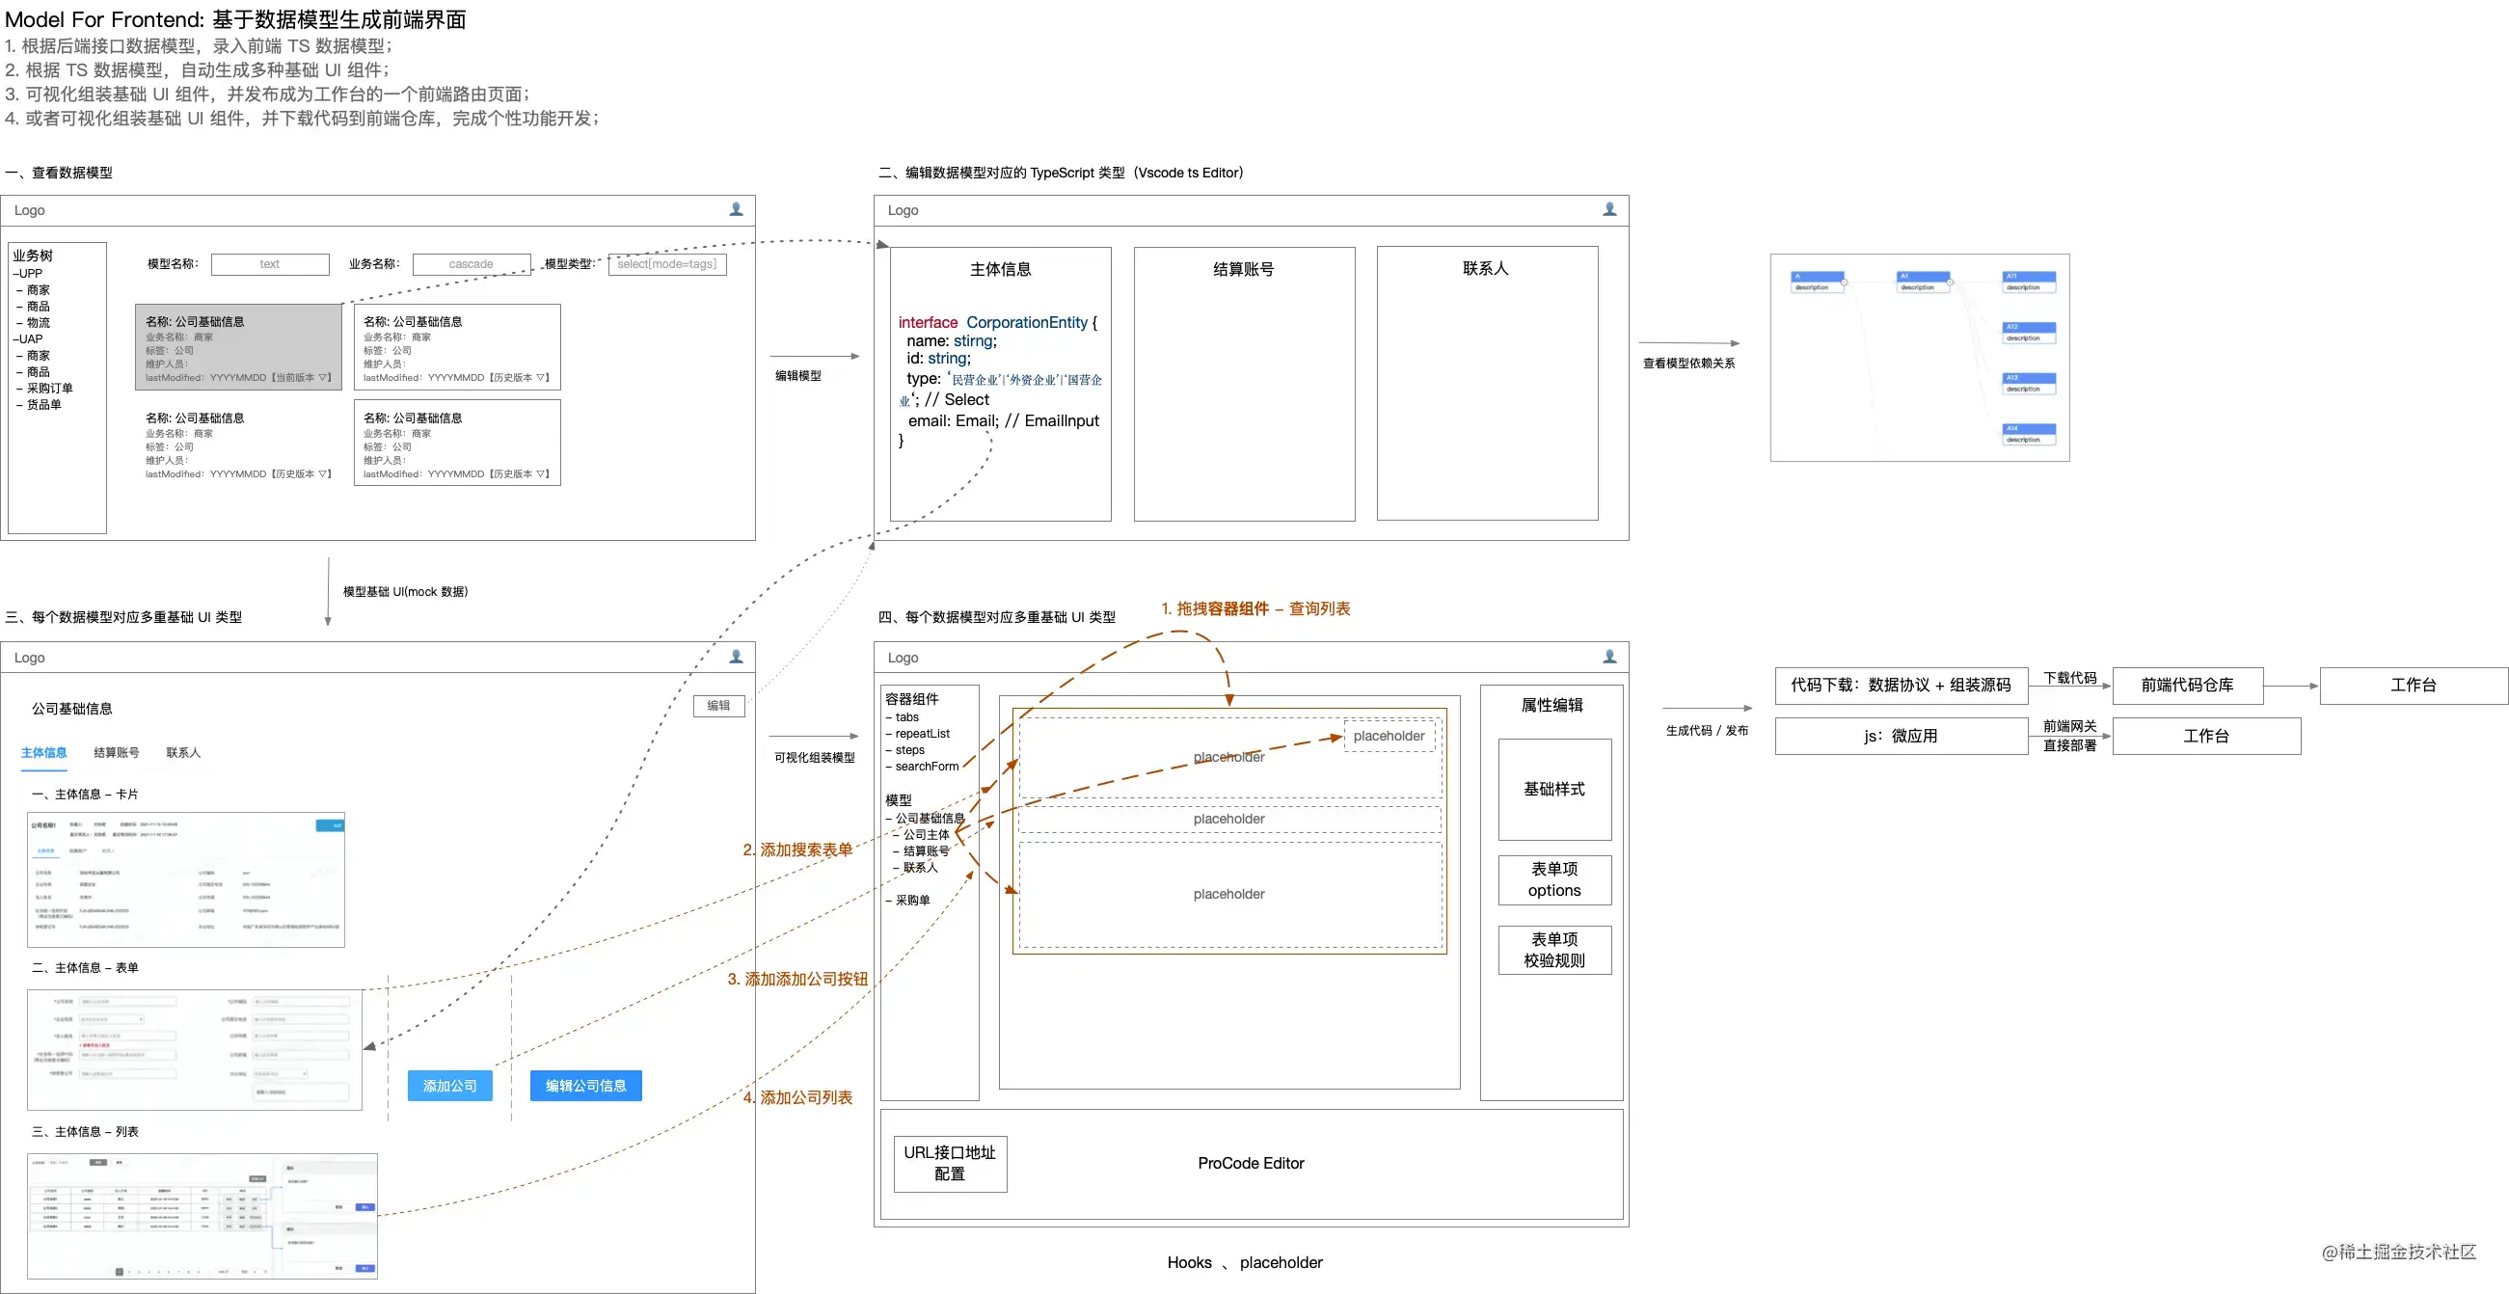Switch to the 结算账号 tab

117,753
